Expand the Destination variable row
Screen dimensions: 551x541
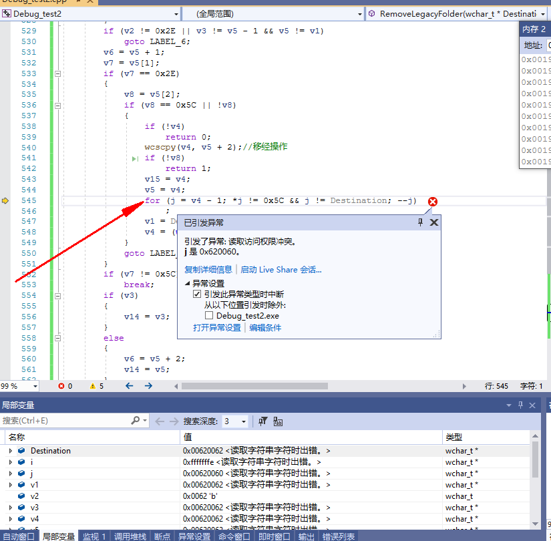click(11, 451)
